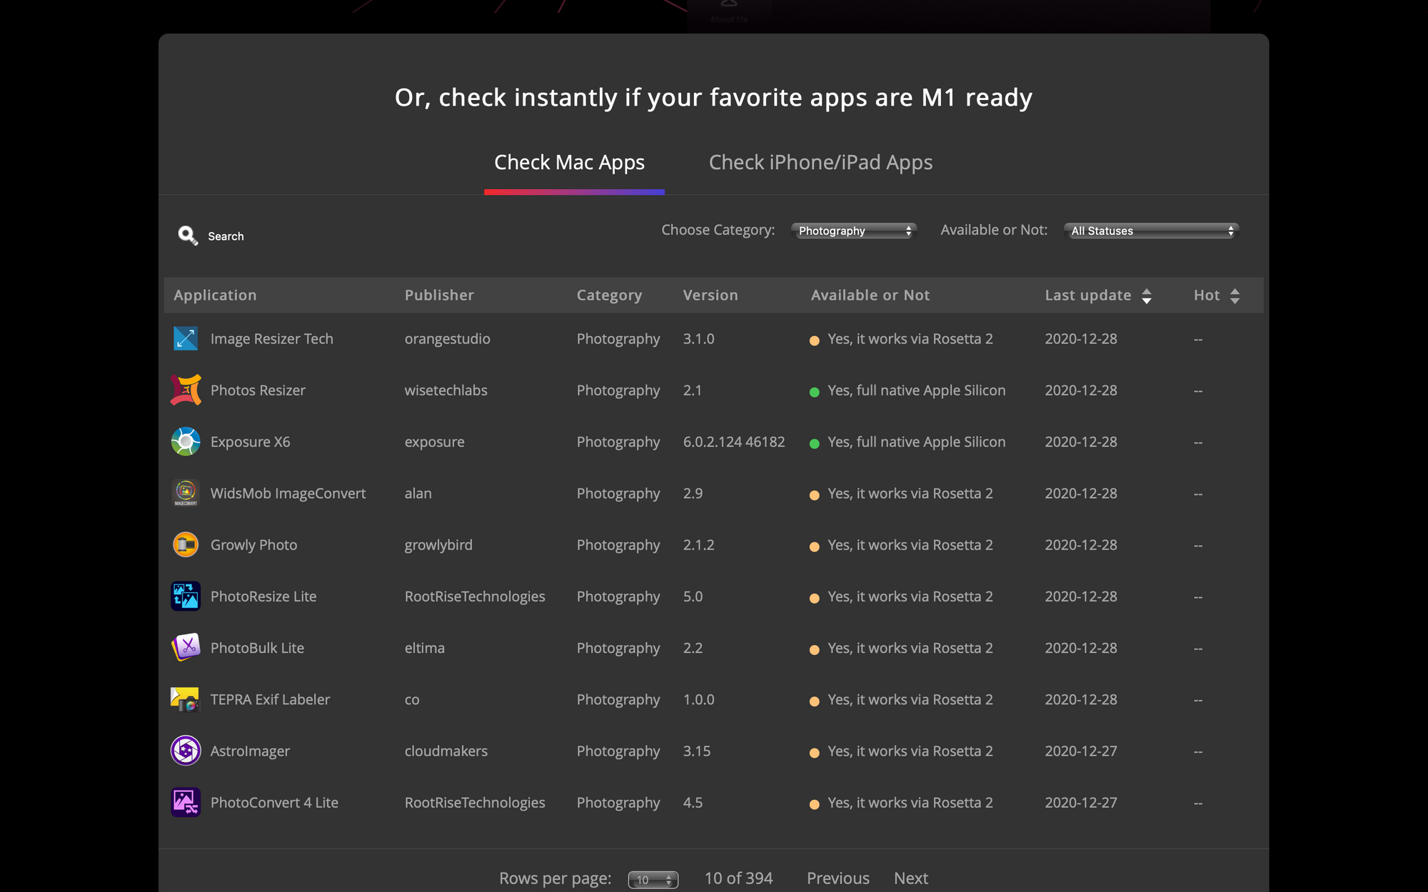Open the All Statuses dropdown

point(1151,230)
